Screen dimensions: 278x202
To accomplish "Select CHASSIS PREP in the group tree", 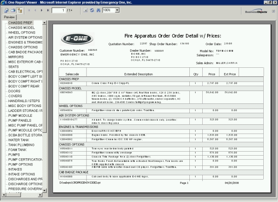I will [x=20, y=23].
